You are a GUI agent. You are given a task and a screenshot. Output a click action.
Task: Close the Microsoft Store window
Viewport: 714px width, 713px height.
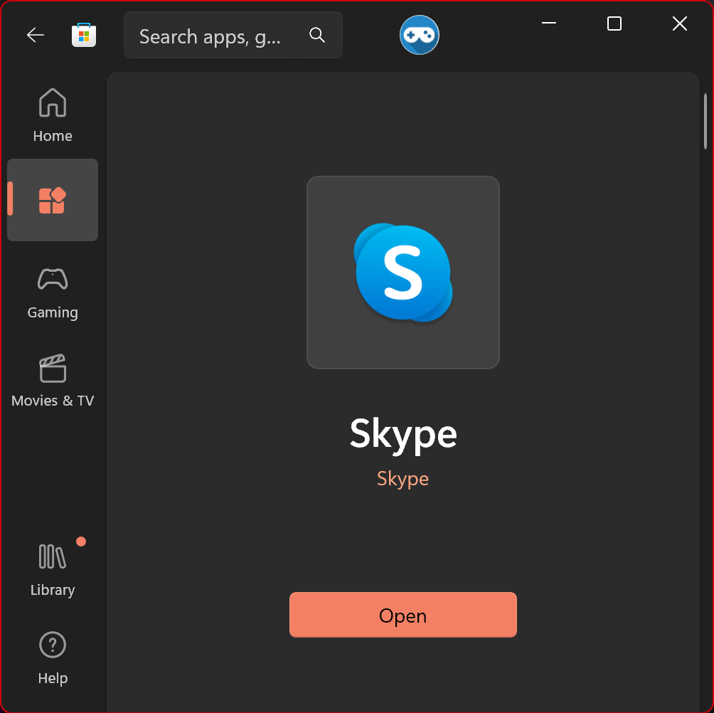coord(679,23)
